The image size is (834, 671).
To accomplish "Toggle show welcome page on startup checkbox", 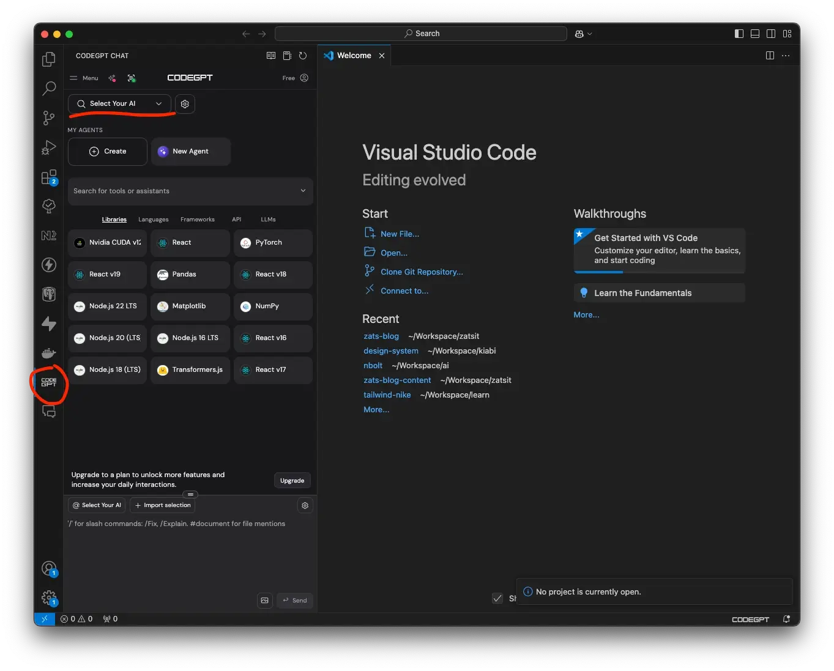I will pos(497,598).
